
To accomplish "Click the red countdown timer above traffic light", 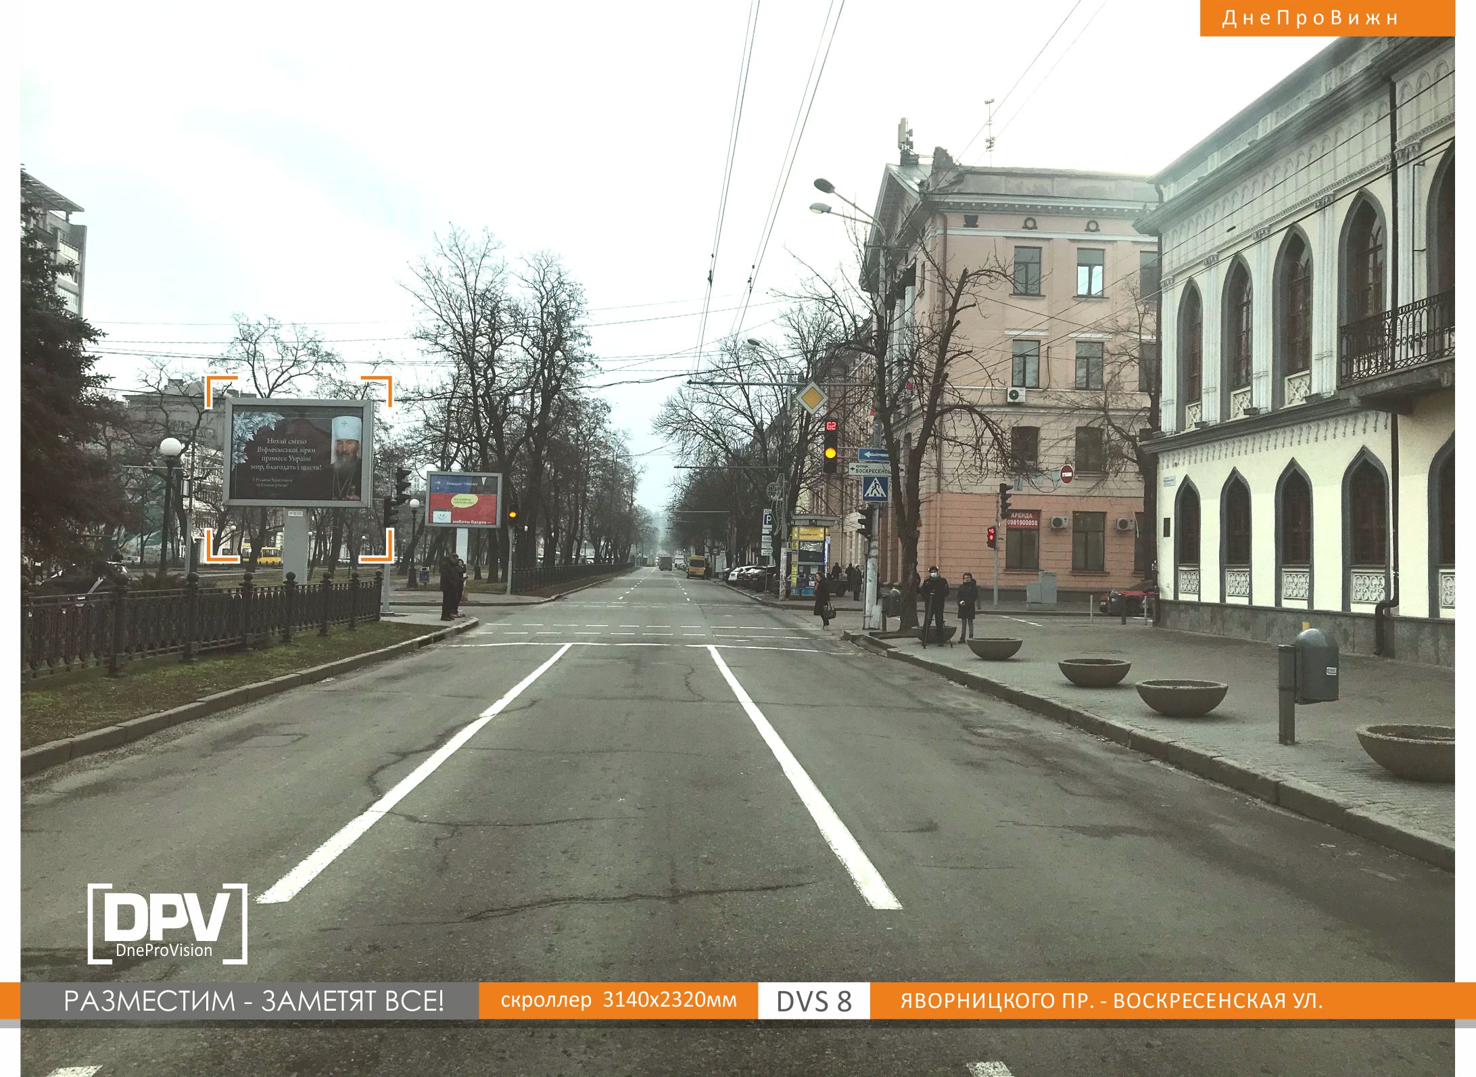I will (831, 426).
